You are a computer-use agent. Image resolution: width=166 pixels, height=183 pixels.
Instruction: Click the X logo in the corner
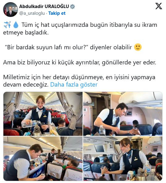point(159,6)
